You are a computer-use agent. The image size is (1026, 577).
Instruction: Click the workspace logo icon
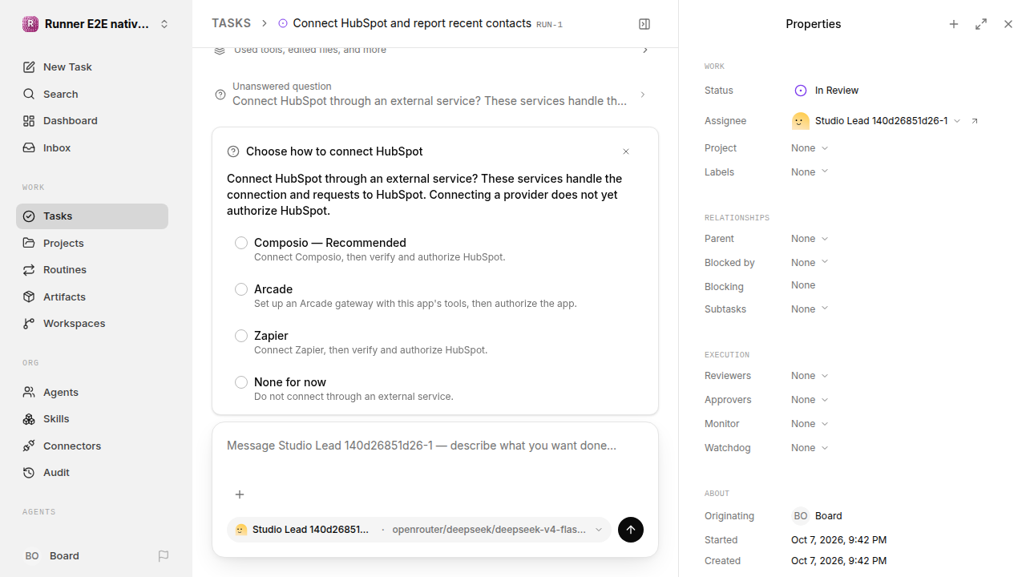tap(30, 24)
